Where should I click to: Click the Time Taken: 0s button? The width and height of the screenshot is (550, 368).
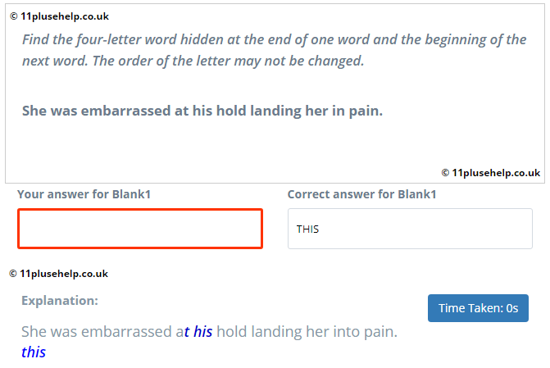point(478,308)
